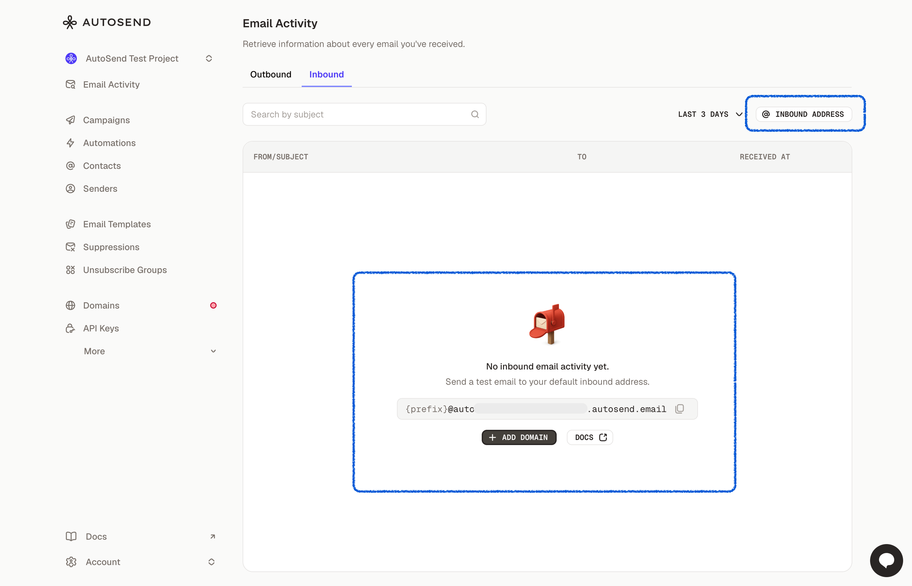
Task: Click the AutoSend Test Project avatar icon
Action: (71, 58)
